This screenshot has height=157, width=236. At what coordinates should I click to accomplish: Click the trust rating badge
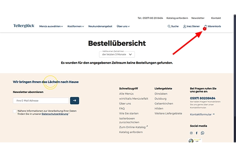(x=195, y=141)
